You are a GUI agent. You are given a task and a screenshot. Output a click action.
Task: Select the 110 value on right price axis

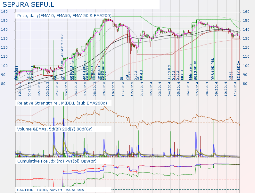[246, 57]
